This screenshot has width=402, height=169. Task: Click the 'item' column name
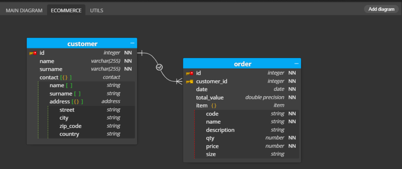201,106
